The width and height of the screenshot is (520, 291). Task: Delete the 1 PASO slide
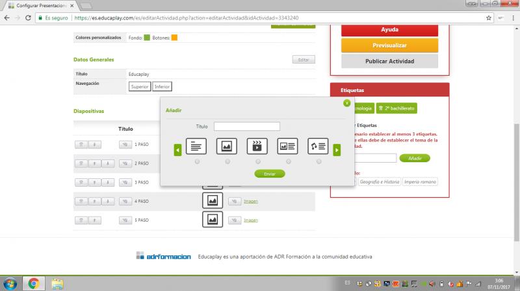pos(81,145)
